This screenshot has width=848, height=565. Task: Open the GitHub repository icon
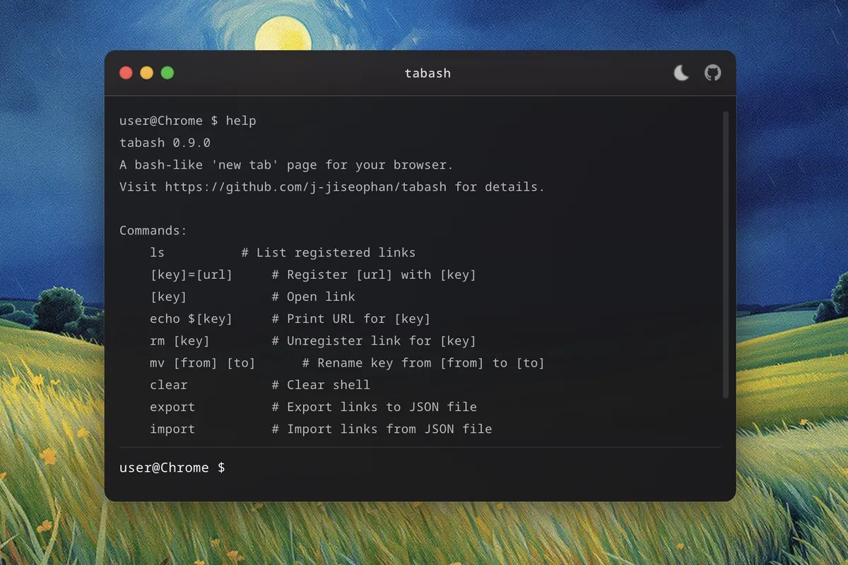713,73
